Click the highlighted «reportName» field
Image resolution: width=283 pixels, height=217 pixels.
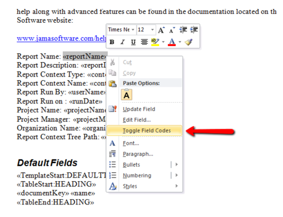85,56
